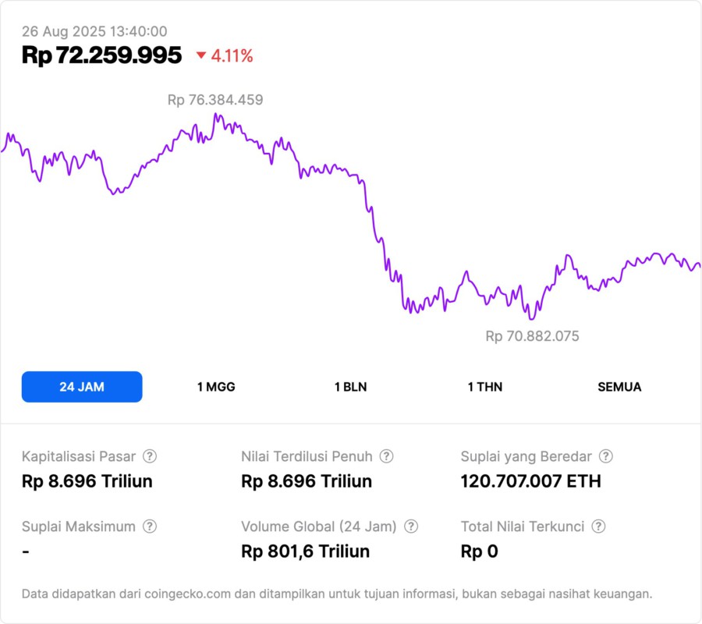702x624 pixels.
Task: Show the Total Nilai Terkunci help tooltip
Action: point(598,526)
